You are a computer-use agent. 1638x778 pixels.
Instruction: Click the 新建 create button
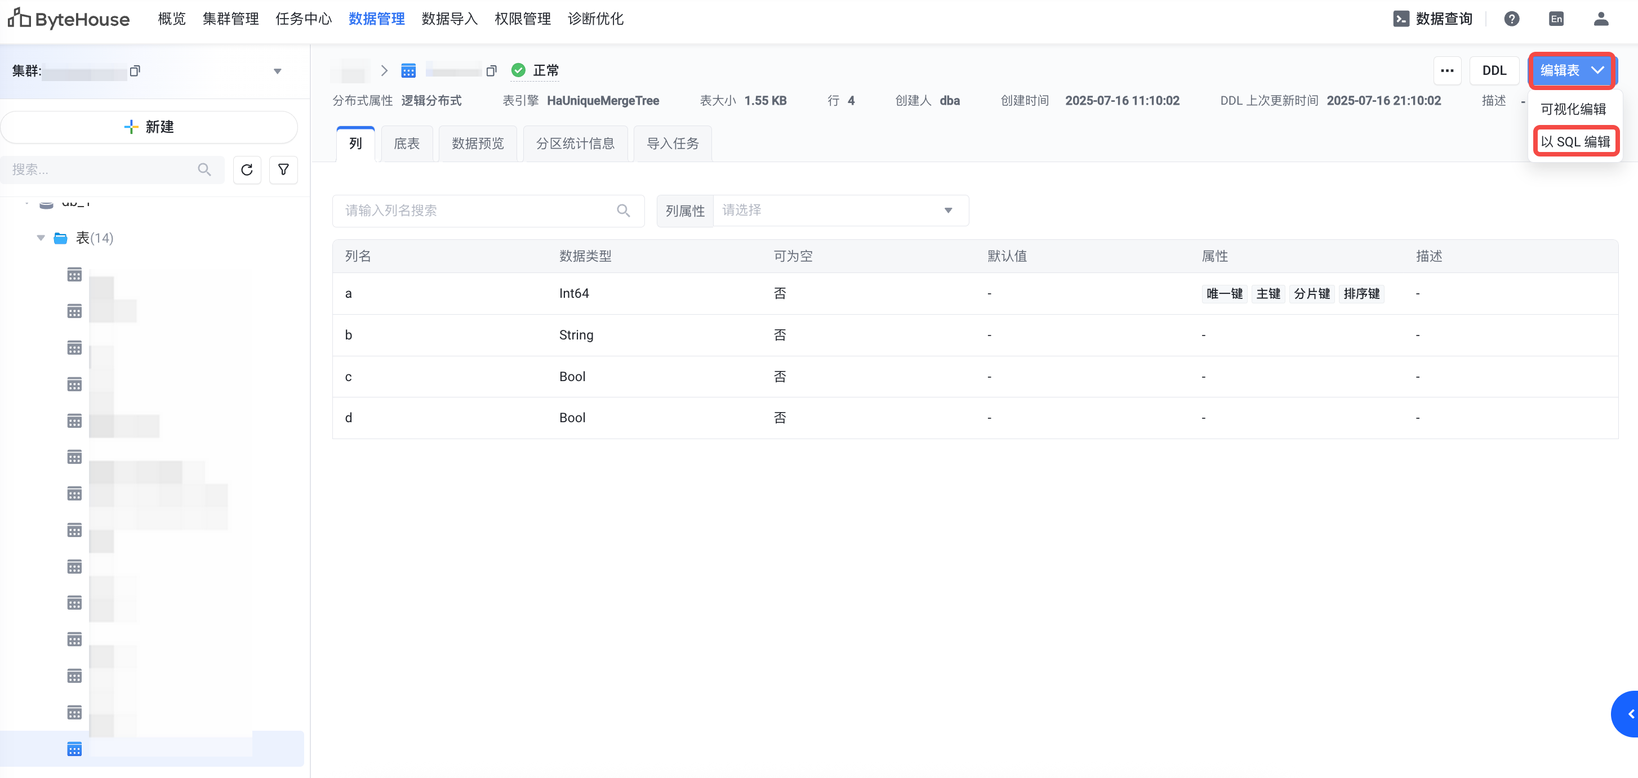pyautogui.click(x=149, y=127)
